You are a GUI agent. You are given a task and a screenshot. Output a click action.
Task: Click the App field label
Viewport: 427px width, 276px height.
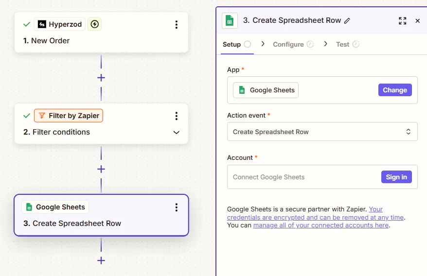(233, 70)
